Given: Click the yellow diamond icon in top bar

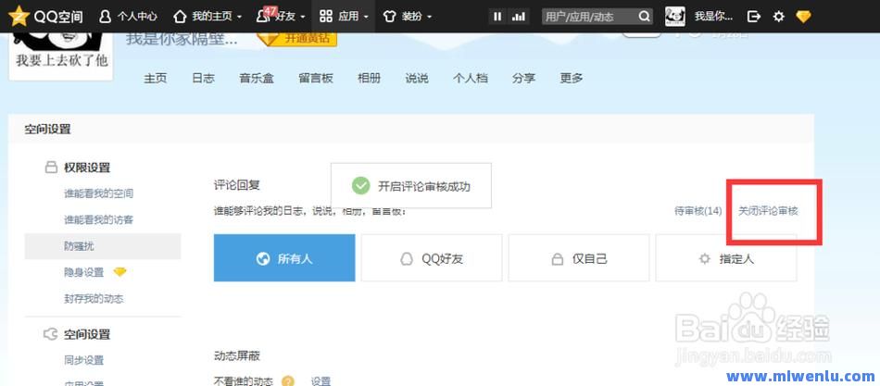Looking at the screenshot, I should 803,17.
